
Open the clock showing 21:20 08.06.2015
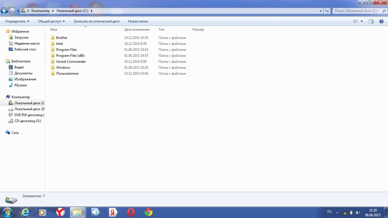373,212
